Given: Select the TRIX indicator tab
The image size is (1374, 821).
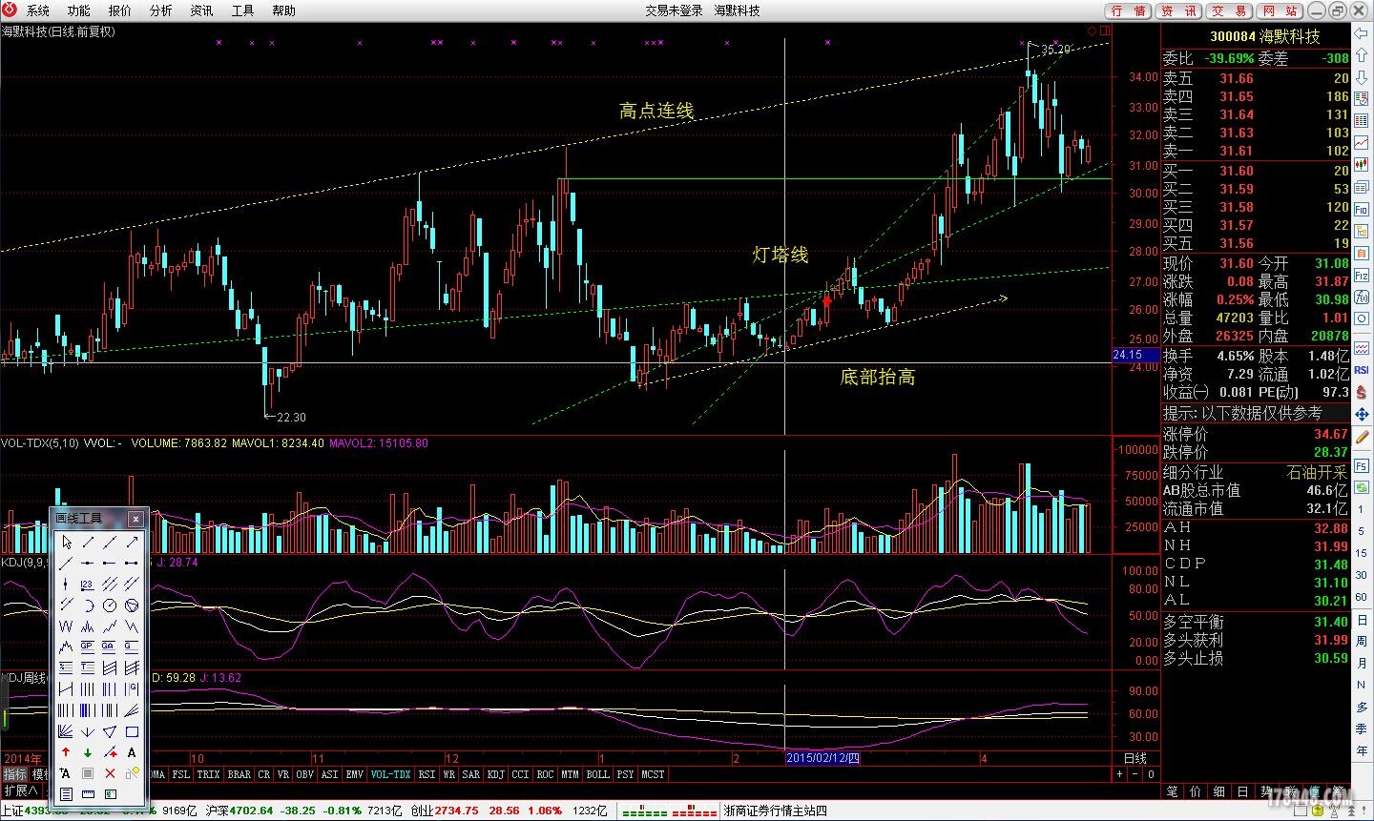Looking at the screenshot, I should click(x=208, y=774).
